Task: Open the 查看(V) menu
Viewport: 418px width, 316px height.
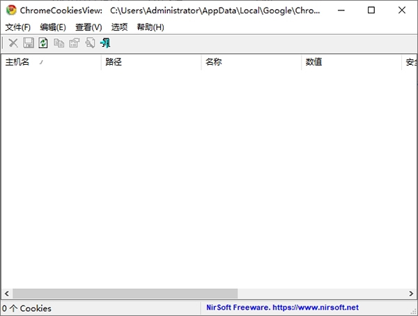Action: coord(88,27)
